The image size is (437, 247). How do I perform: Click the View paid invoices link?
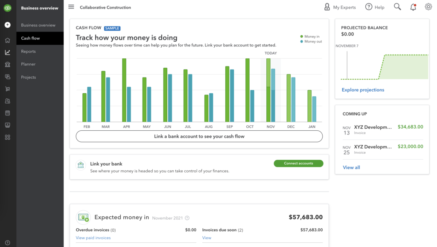(x=93, y=238)
